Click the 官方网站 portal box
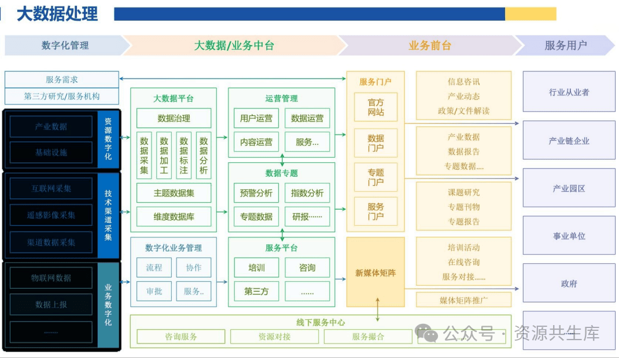The height and width of the screenshot is (358, 619). click(x=376, y=107)
